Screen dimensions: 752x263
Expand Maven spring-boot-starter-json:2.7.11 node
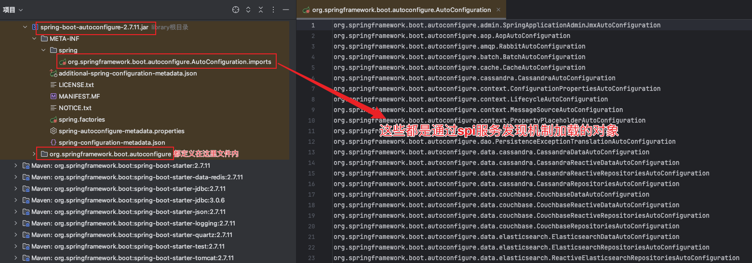16,212
